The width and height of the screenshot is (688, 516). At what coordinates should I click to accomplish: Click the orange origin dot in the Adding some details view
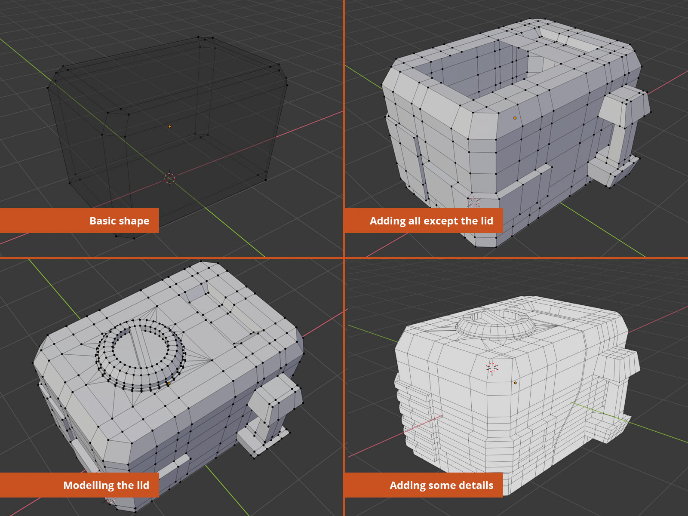click(x=515, y=383)
